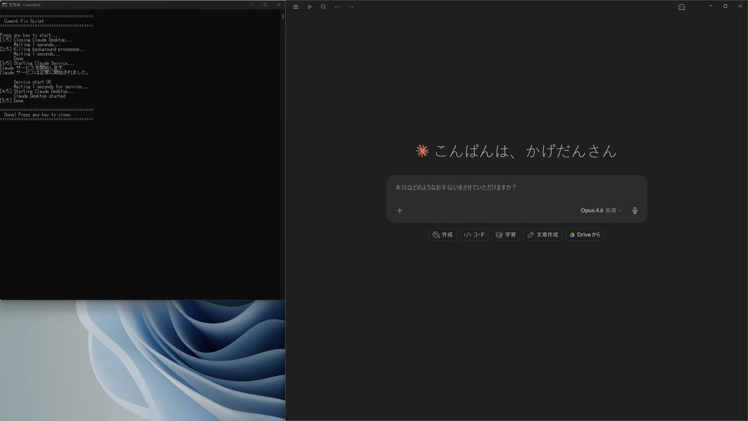748x421 pixels.
Task: Maximize the CoworkFix console window
Action: 266,4
